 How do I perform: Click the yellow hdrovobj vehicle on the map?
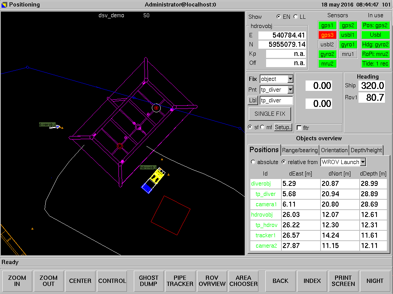pyautogui.click(x=156, y=176)
